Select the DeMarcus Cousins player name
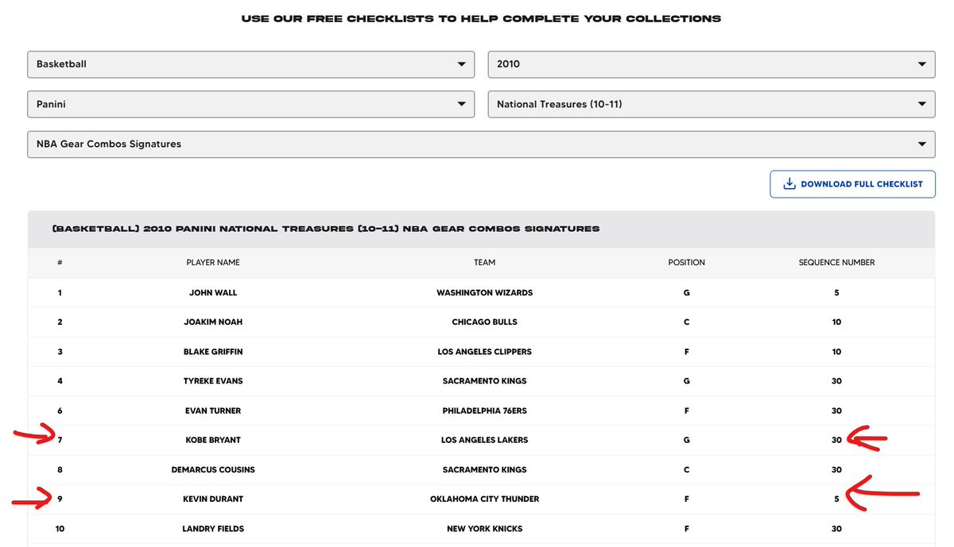Viewport: 954px width, 547px height. coord(213,469)
